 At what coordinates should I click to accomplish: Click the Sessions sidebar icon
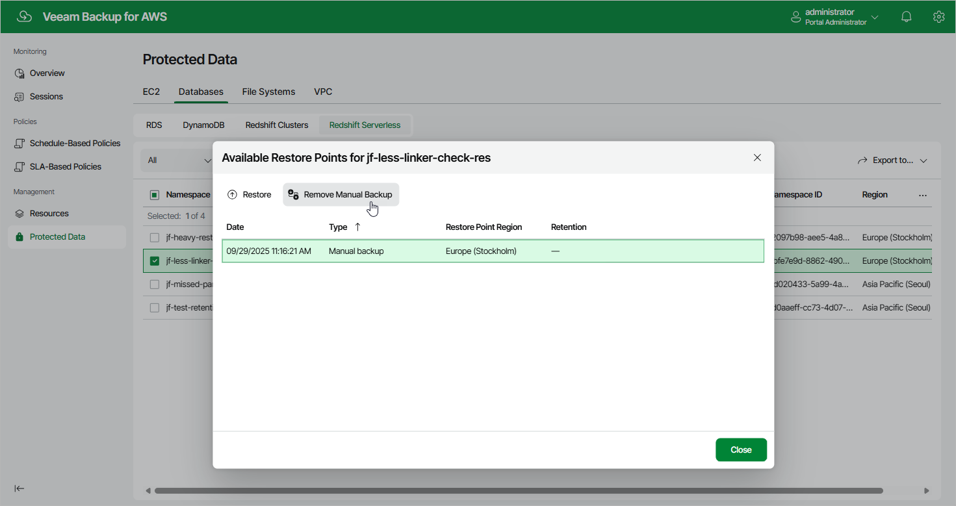click(19, 97)
